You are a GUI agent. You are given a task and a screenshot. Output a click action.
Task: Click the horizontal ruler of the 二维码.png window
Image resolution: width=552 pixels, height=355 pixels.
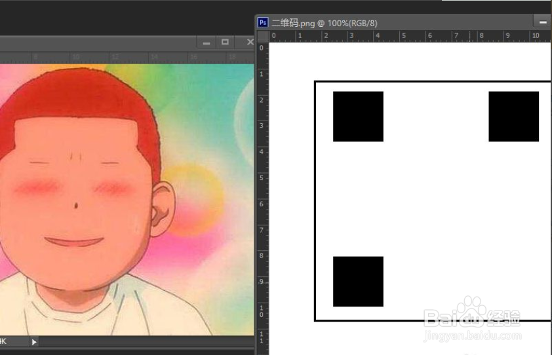410,36
